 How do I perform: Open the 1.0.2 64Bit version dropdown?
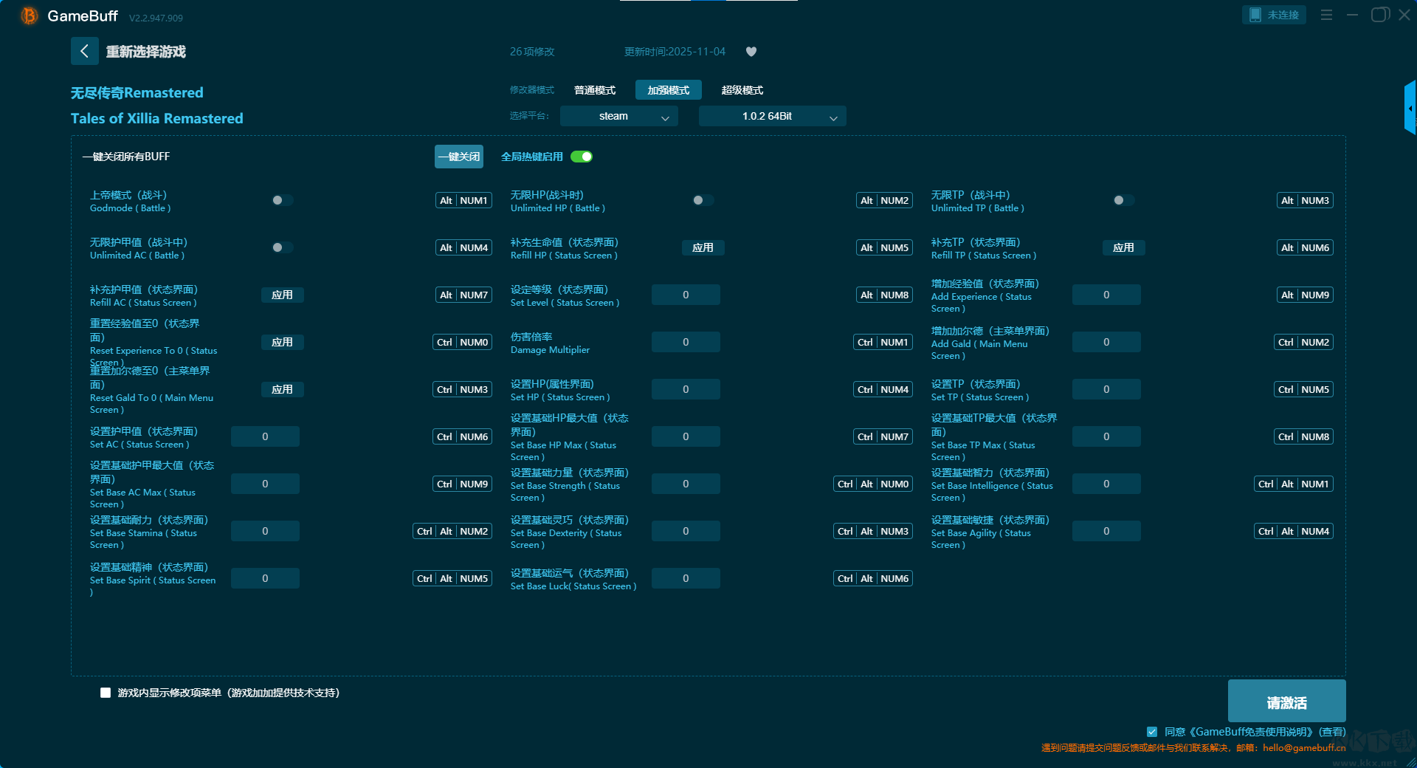tap(773, 116)
